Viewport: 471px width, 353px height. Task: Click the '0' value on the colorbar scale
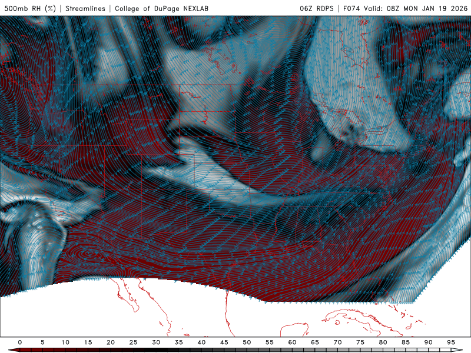[20, 342]
